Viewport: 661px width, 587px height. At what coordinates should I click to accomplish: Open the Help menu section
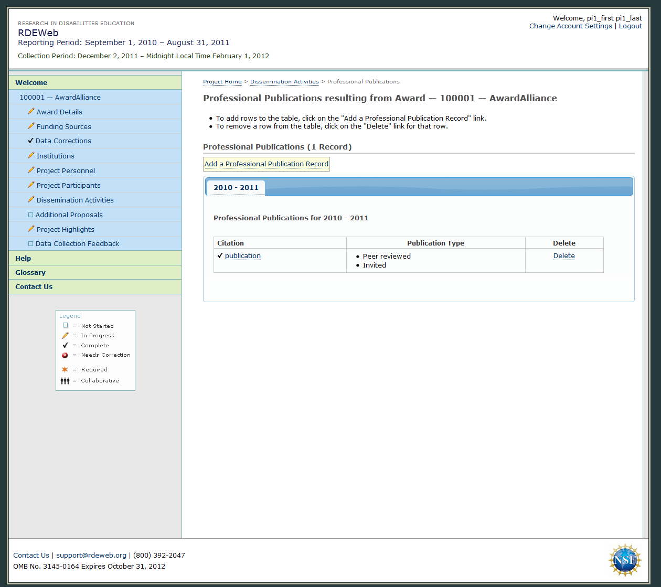(23, 258)
